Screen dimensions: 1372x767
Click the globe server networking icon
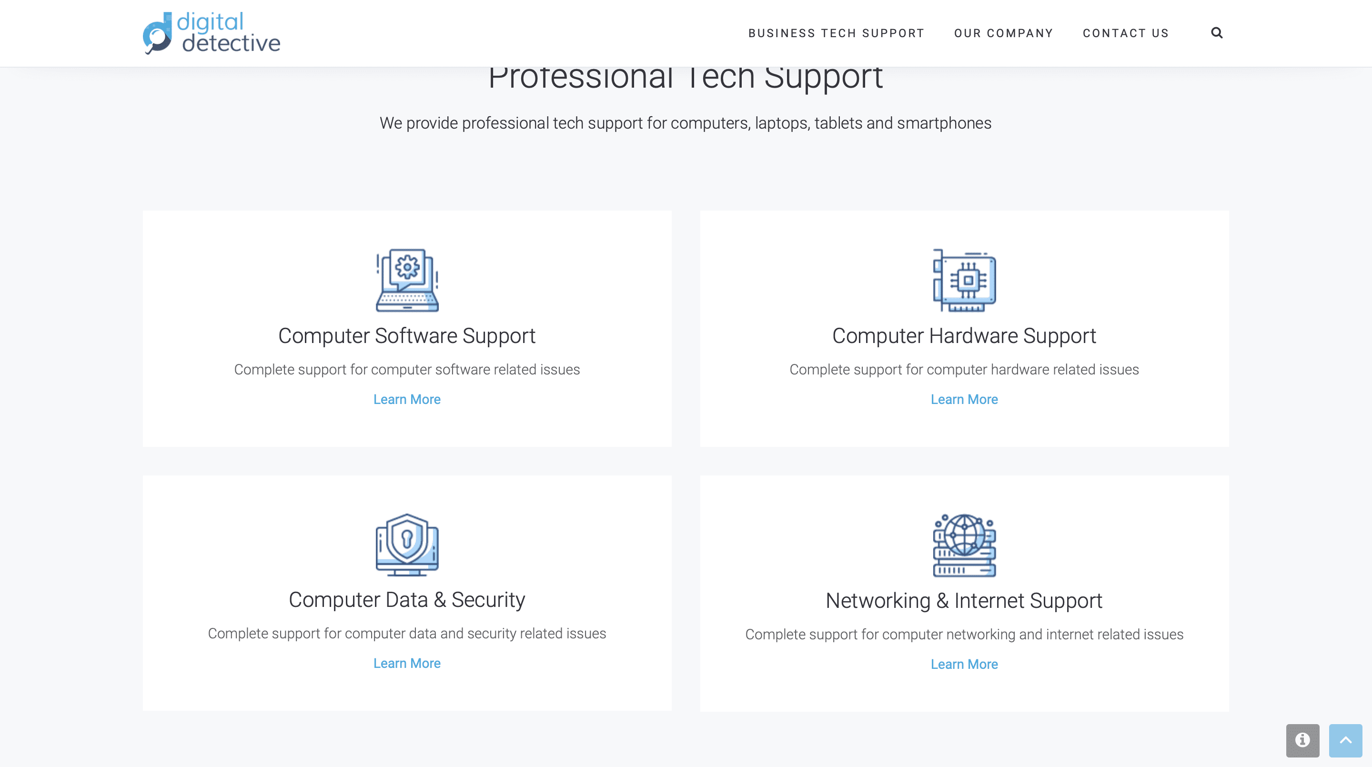point(964,545)
